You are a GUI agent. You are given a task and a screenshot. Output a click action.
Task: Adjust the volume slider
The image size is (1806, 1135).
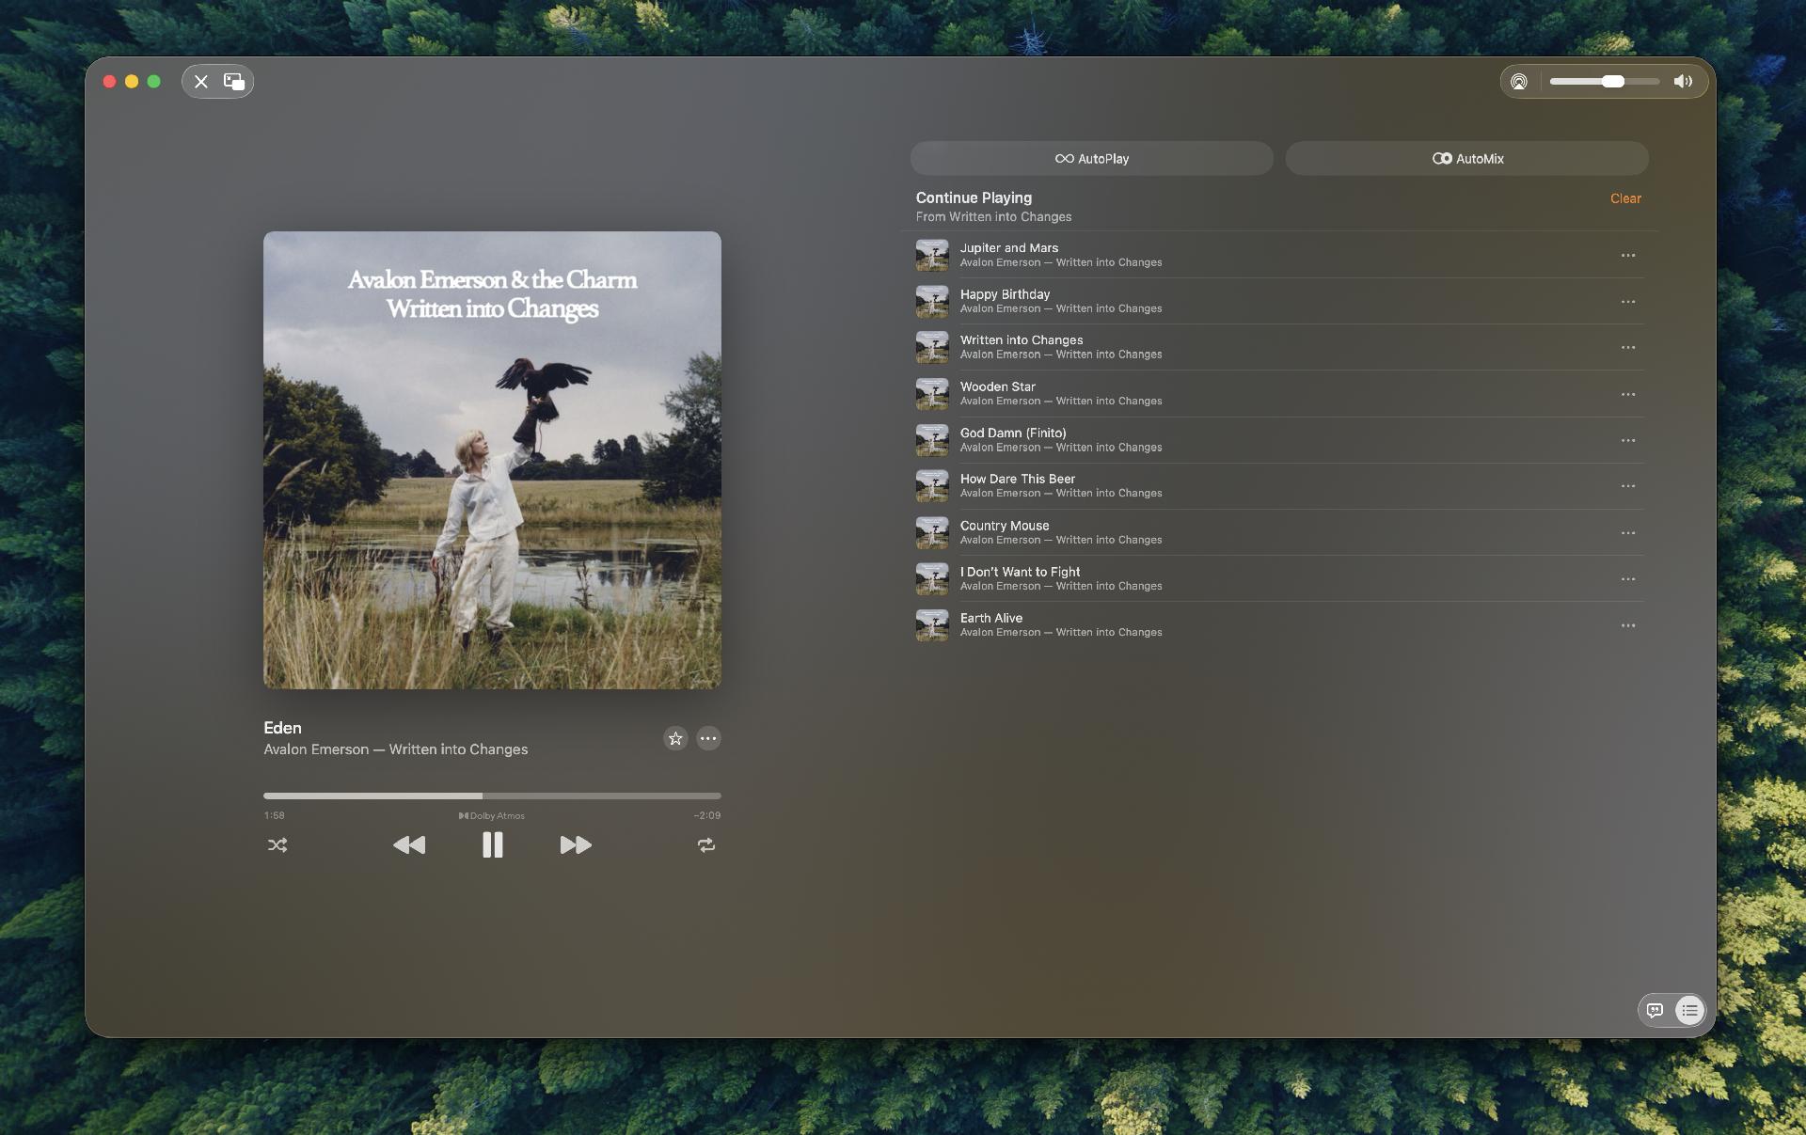click(1605, 82)
